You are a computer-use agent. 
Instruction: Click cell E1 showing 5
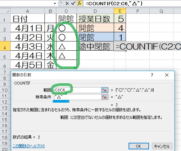click(x=120, y=18)
